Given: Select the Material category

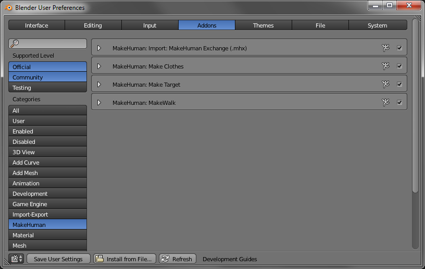Looking at the screenshot, I should click(48, 235).
